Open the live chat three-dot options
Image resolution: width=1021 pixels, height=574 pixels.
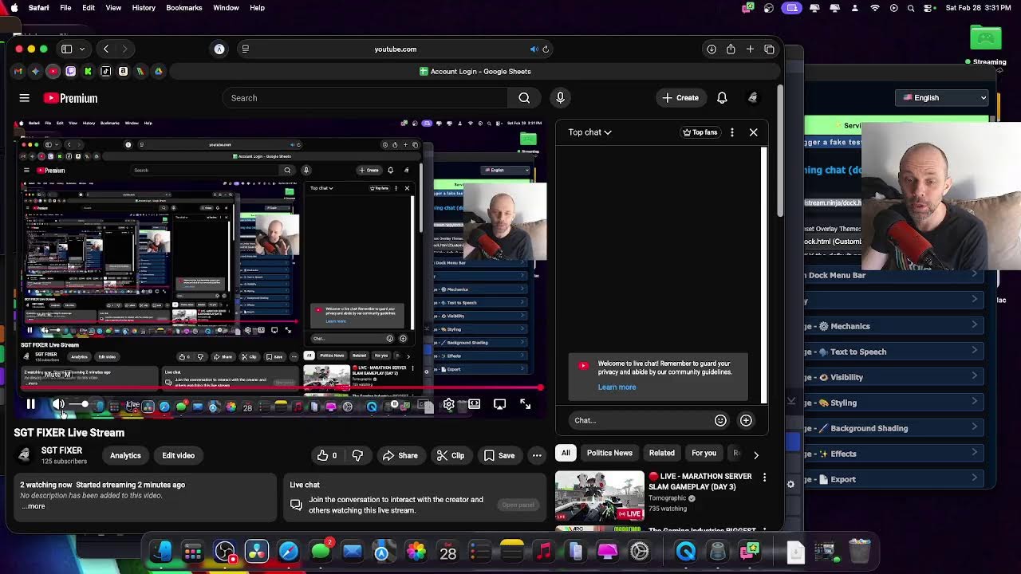point(731,132)
